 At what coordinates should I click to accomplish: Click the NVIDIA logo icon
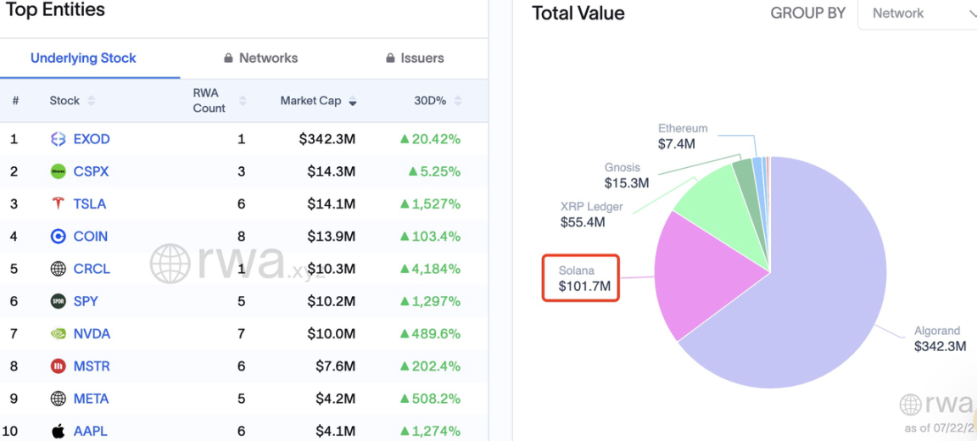click(x=58, y=334)
